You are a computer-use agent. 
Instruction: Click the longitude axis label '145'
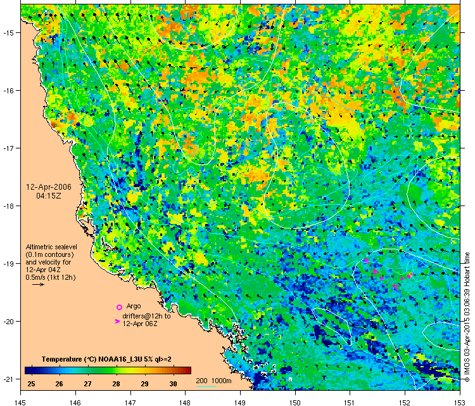21,402
